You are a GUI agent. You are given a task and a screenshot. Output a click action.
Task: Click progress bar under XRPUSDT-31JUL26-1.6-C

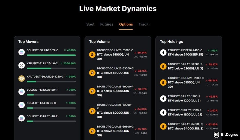(51, 68)
